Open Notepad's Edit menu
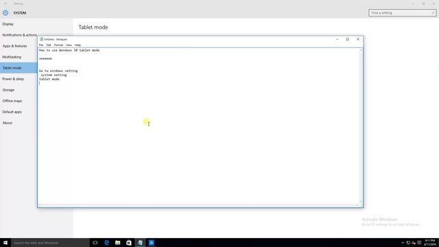The image size is (439, 247). (49, 45)
